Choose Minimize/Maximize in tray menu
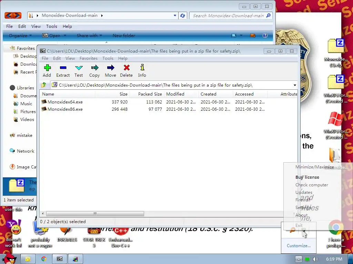The image size is (353, 264). [314, 167]
